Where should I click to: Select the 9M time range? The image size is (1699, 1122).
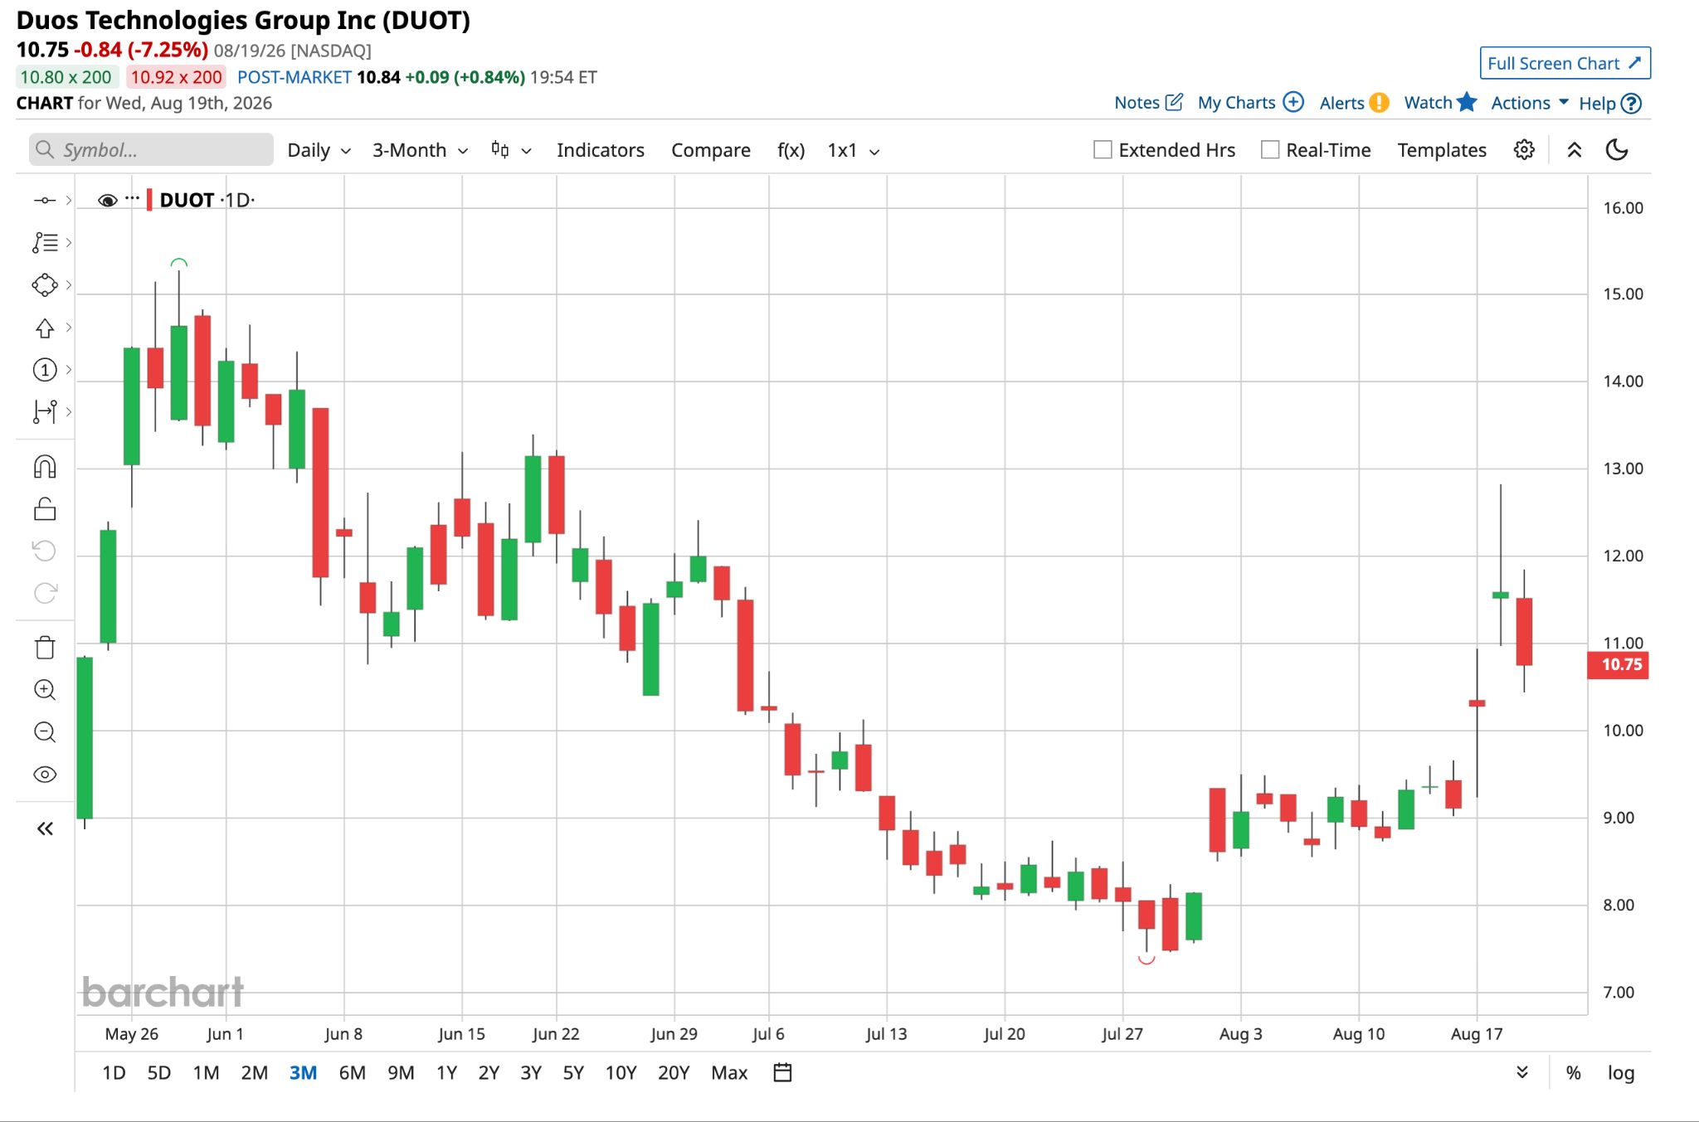coord(401,1073)
